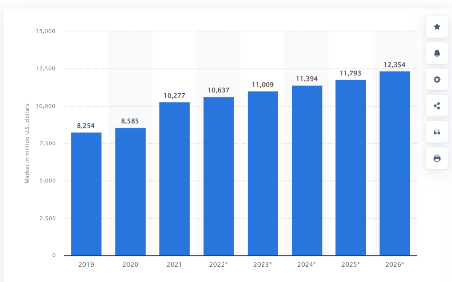Click the 10,277 value label
Image resolution: width=452 pixels, height=282 pixels.
click(175, 96)
